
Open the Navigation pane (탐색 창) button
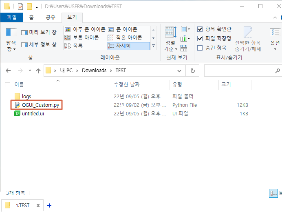11,40
